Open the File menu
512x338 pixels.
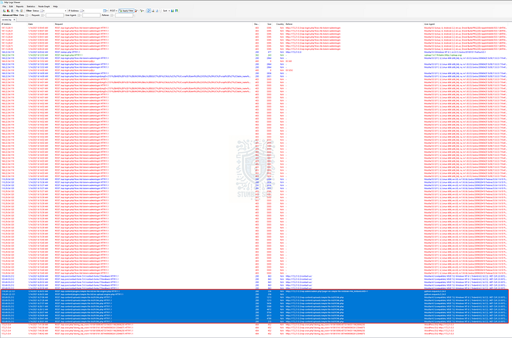pyautogui.click(x=4, y=6)
